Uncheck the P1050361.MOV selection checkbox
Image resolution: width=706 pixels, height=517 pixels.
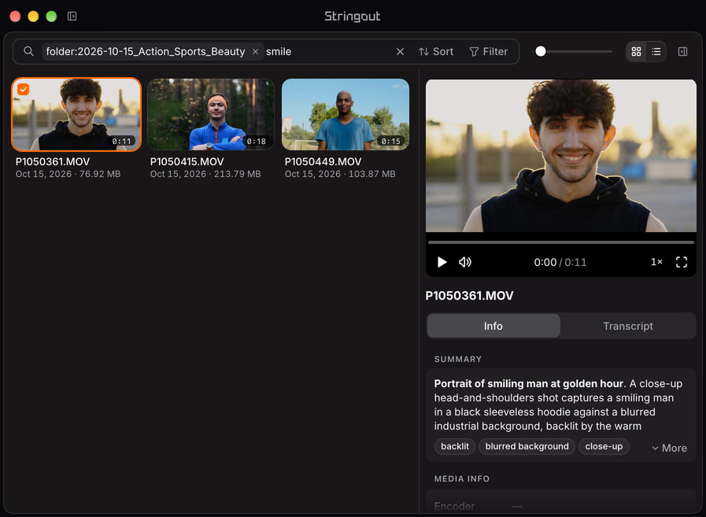point(24,89)
